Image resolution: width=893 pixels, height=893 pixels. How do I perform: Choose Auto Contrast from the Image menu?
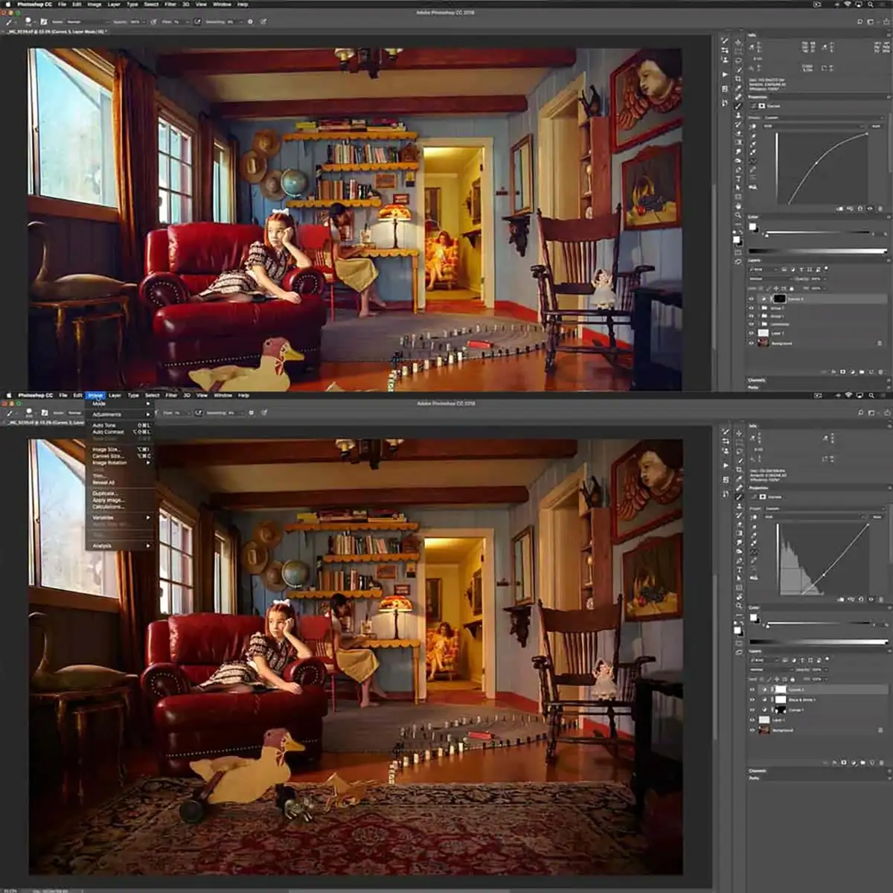coord(120,432)
